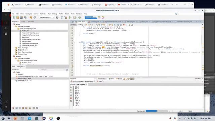The image size is (215, 121).
Task: Click the first garbage collection icon beside memory bar
Action: point(99,17)
